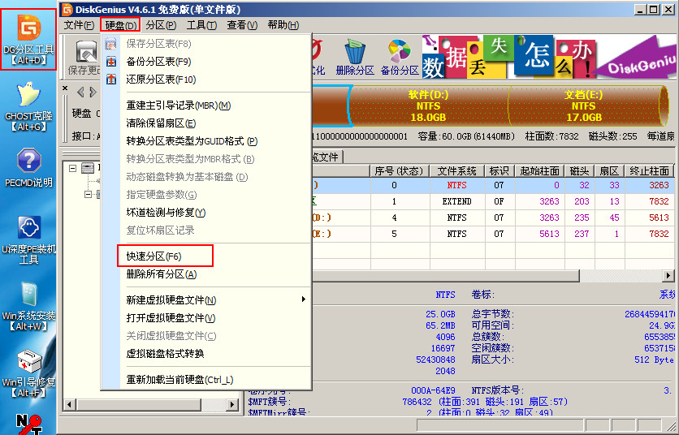679x435 pixels.
Task: Open Win系统安装 desktop shortcut
Action: coord(28,307)
